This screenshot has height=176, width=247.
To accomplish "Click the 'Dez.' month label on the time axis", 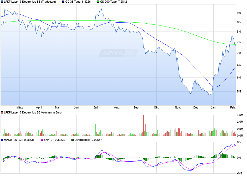I will [x=196, y=107].
